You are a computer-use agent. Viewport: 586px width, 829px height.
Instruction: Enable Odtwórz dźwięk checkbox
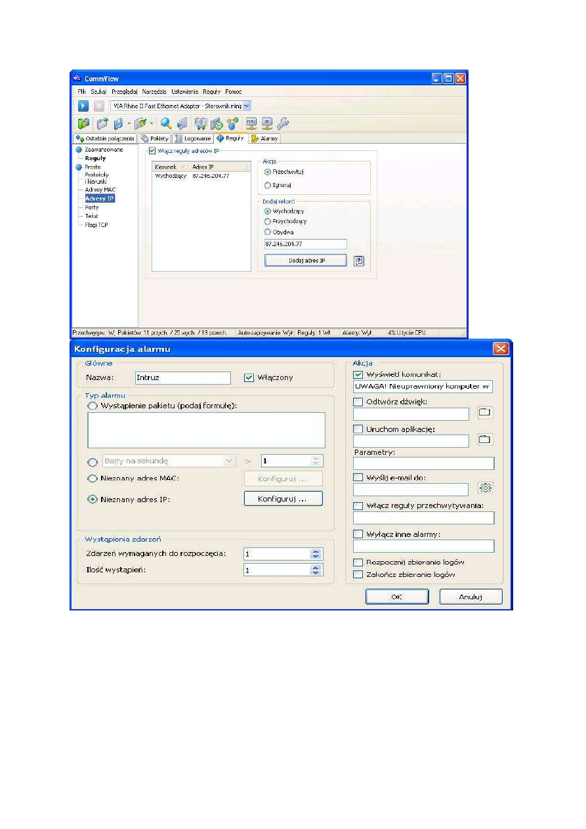[358, 402]
